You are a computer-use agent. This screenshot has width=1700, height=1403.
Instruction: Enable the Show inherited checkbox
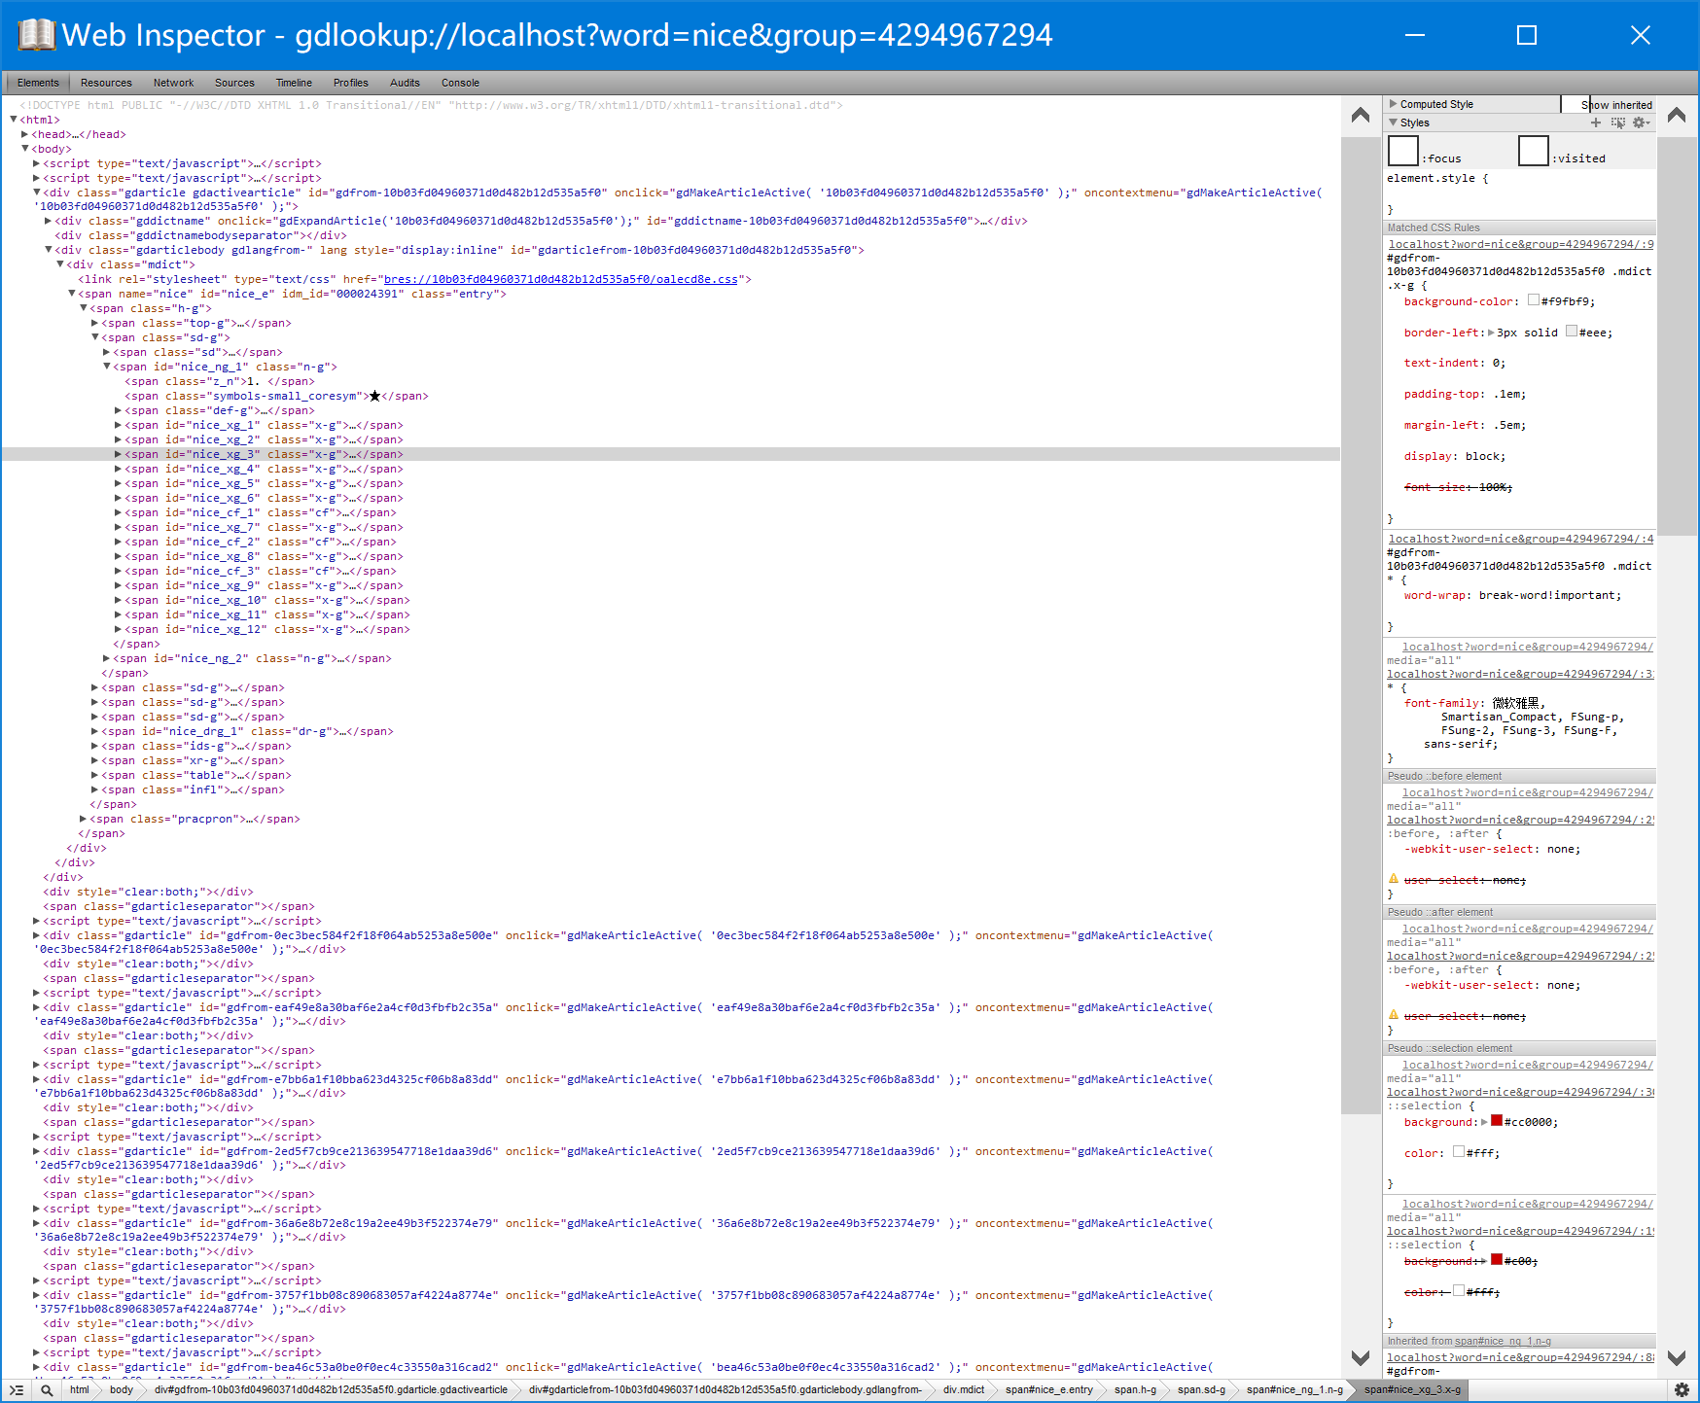click(1574, 104)
